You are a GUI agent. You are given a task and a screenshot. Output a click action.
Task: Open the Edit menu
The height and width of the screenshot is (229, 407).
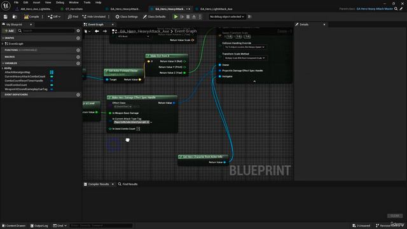[x=25, y=3]
